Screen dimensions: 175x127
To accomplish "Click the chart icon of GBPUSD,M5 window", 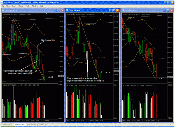I will pyautogui.click(x=67, y=10).
